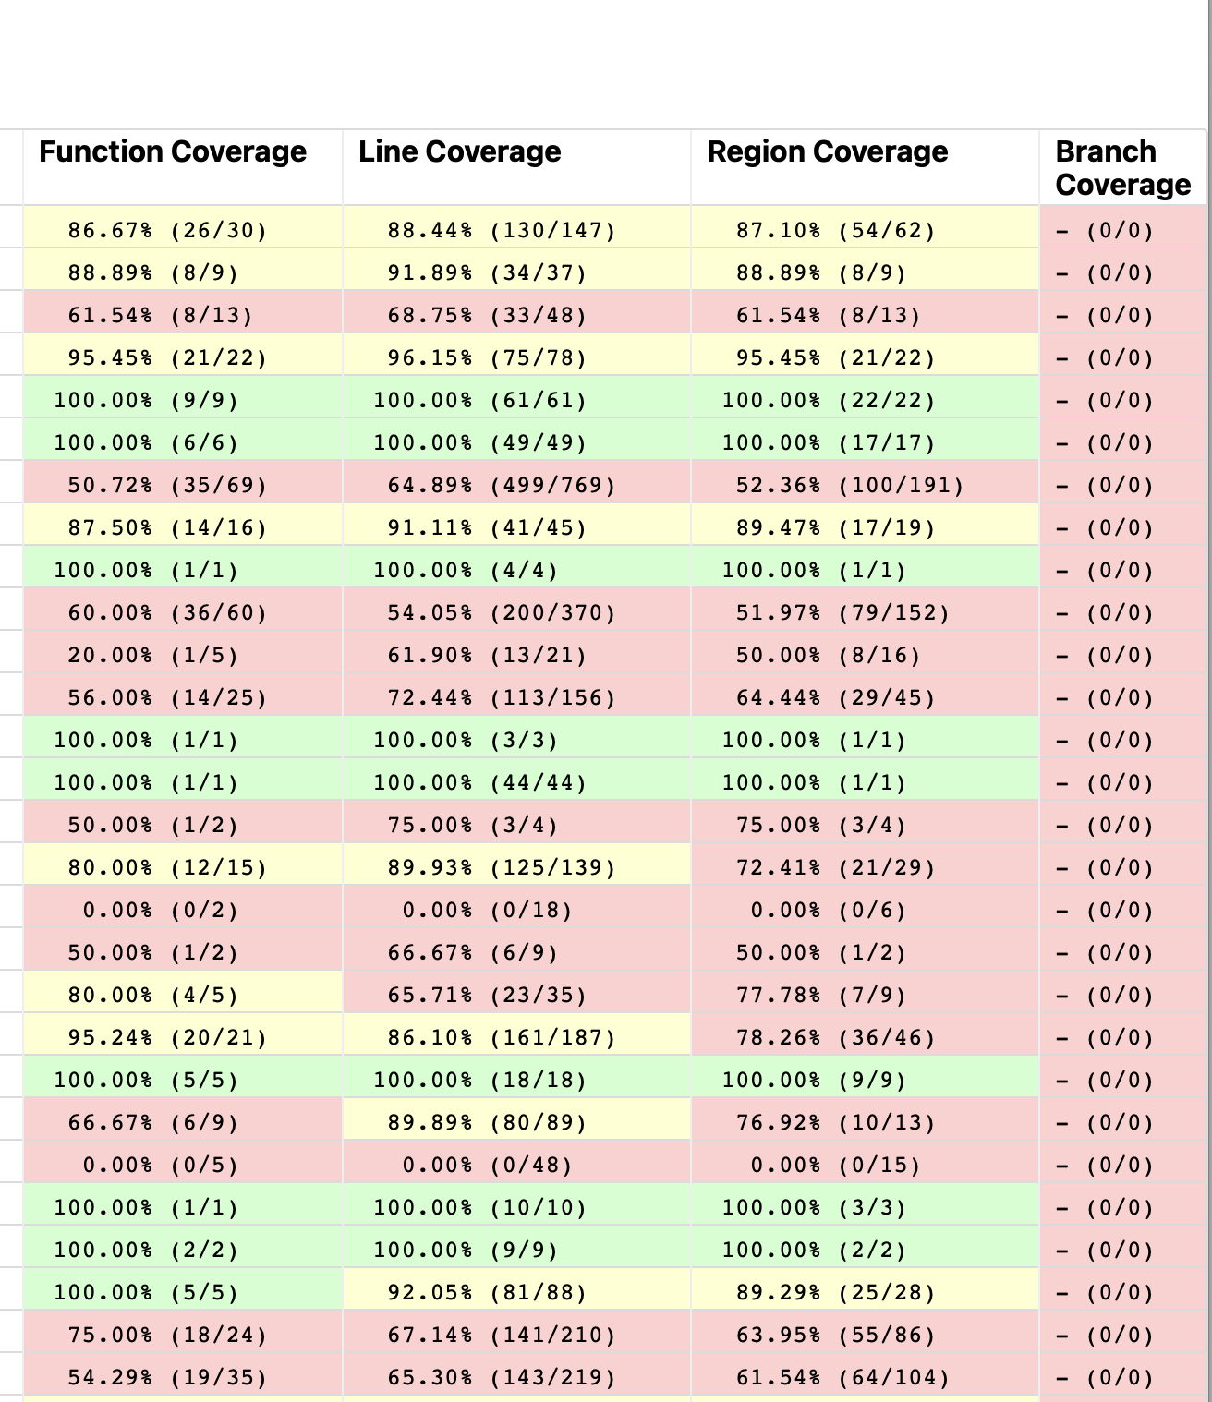Click the Region Coverage column header

click(827, 151)
